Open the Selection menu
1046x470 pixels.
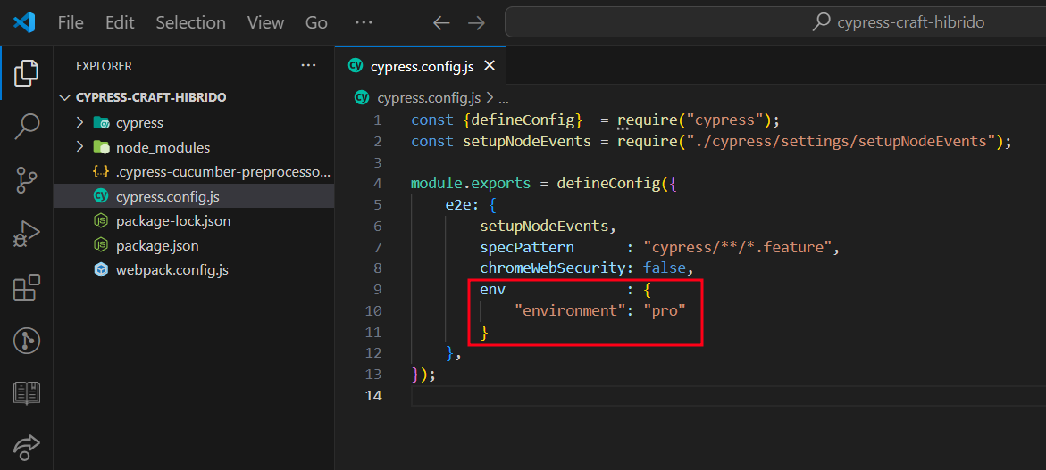(192, 22)
